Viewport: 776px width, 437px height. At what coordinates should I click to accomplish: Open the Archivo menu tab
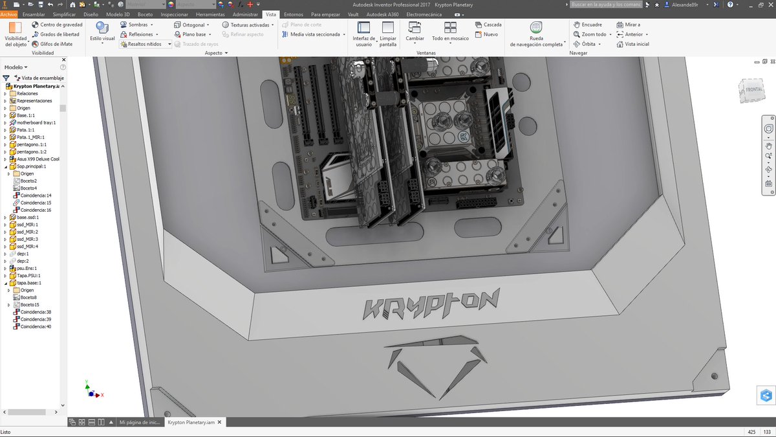(x=9, y=14)
